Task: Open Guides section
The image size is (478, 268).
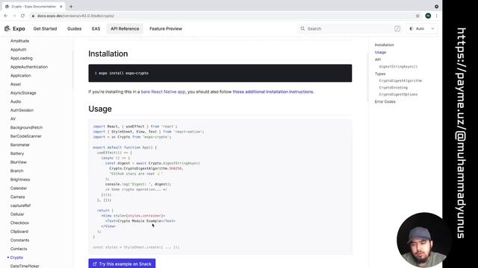Action: [74, 28]
